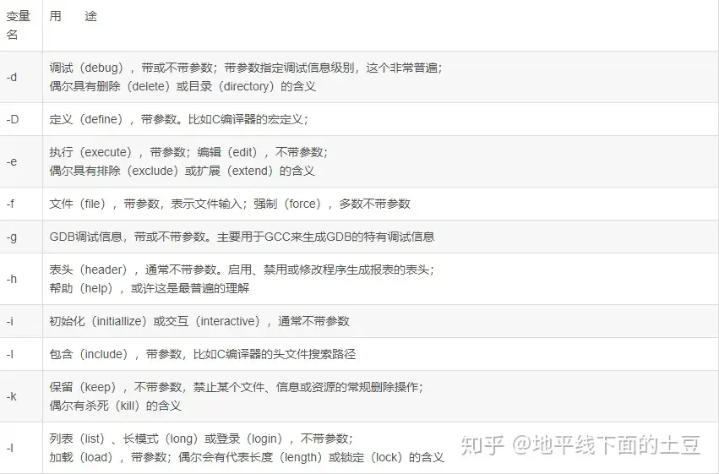Click the line '列表 (list)、长模式 (long) 或登录 (login)'

[201, 439]
